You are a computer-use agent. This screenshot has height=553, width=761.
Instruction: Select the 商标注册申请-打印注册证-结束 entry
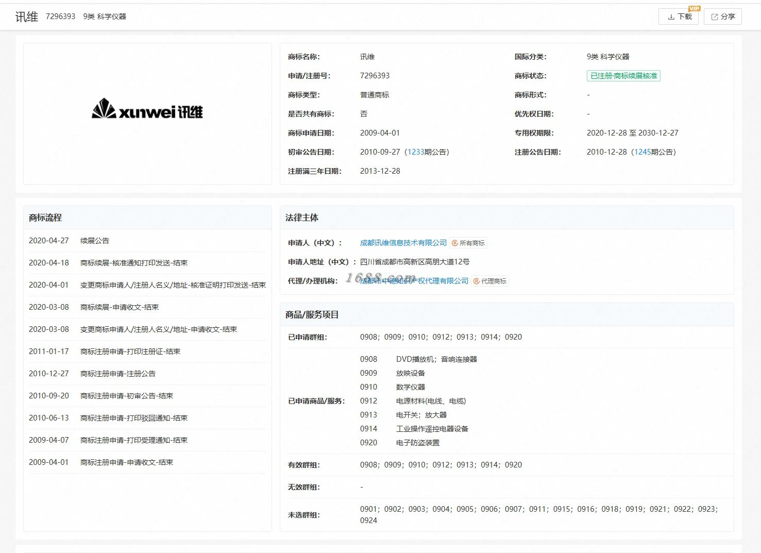(147, 351)
